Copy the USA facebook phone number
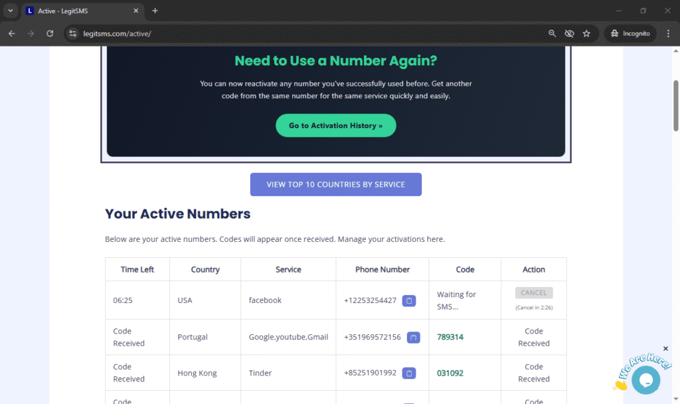Image resolution: width=680 pixels, height=404 pixels. tap(409, 300)
